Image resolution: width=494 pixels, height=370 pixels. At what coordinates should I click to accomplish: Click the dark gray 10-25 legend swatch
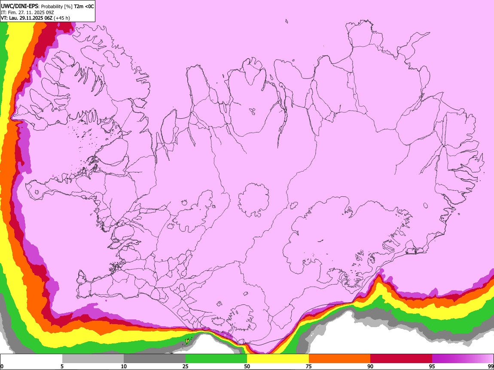tap(155, 359)
